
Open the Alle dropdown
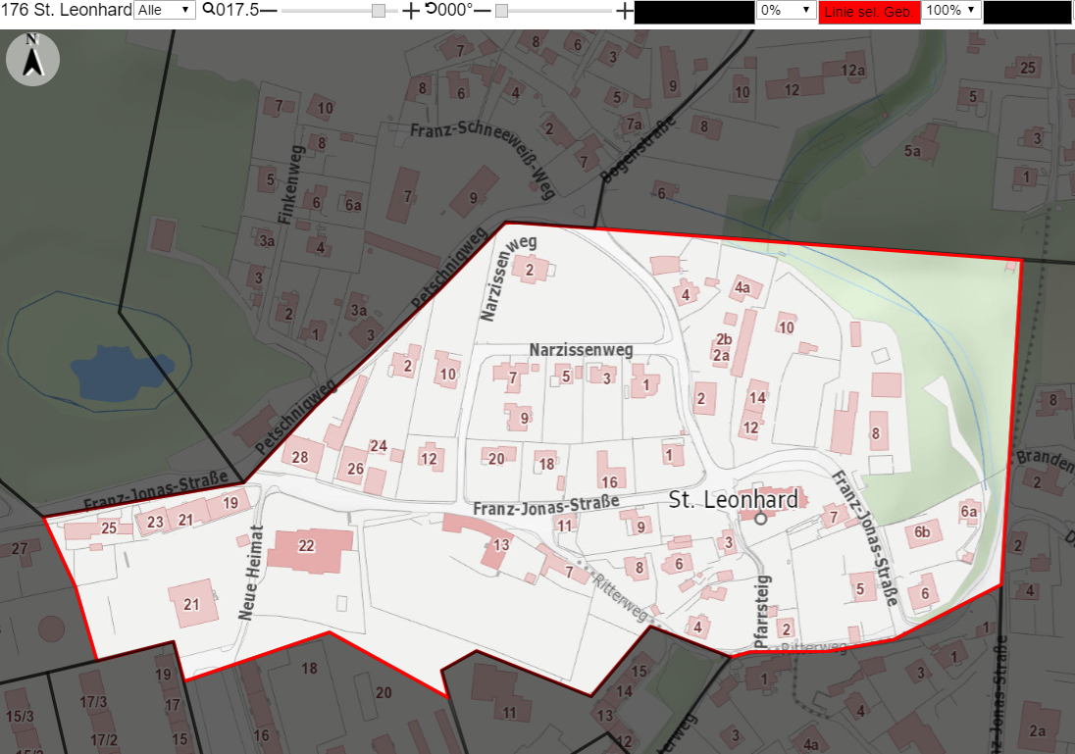tap(165, 10)
